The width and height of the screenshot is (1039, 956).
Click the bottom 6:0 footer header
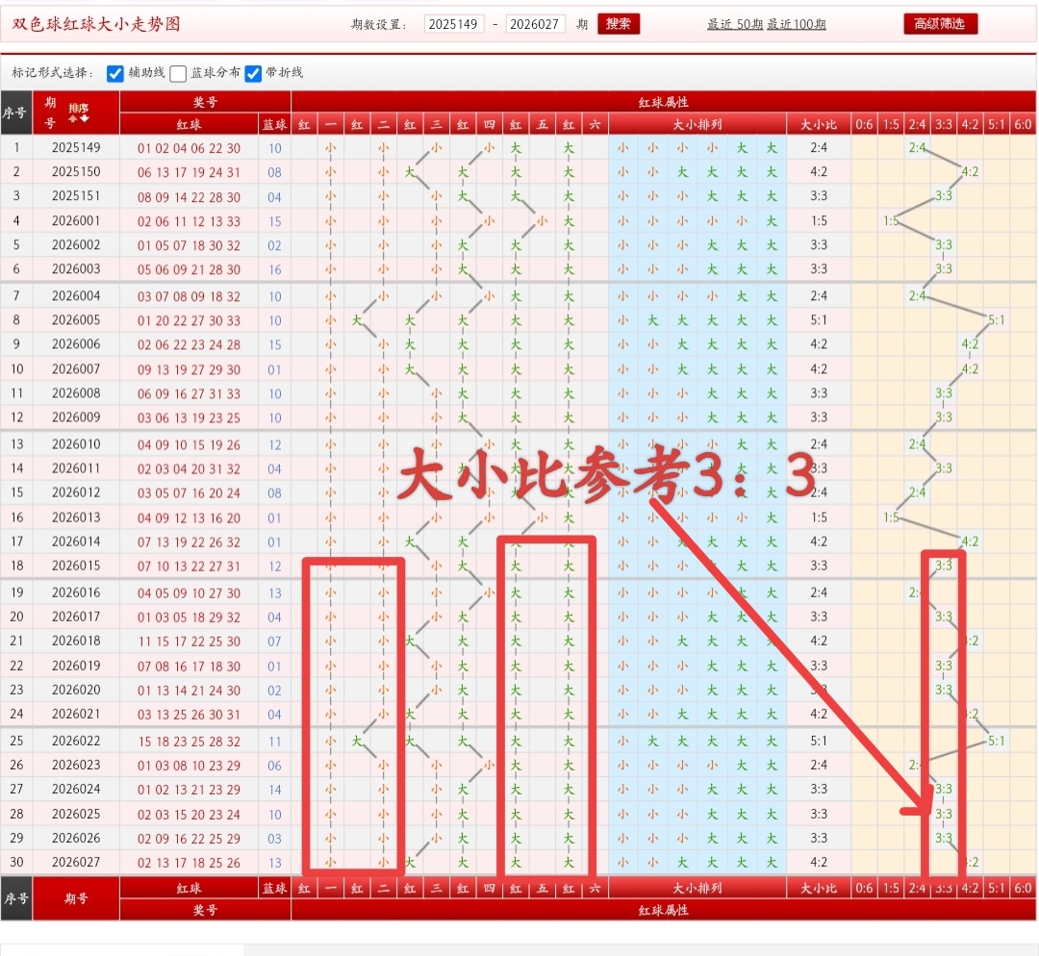coord(1023,888)
